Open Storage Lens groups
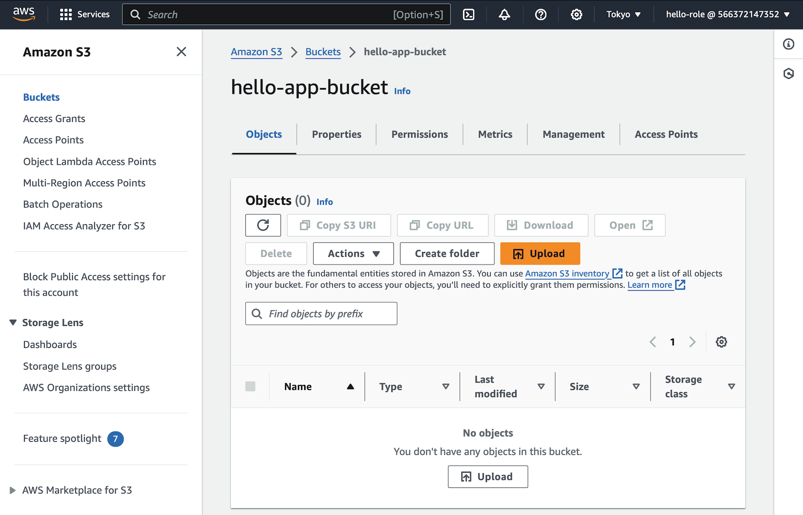The height and width of the screenshot is (515, 803). 70,366
